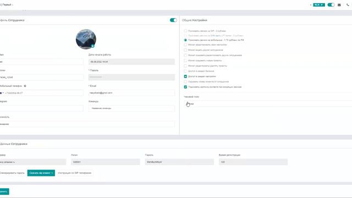Click the Email input field

[x=131, y=93]
